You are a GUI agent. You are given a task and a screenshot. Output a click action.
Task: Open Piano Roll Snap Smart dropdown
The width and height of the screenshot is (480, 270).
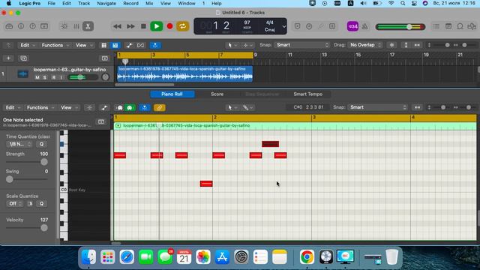point(378,107)
